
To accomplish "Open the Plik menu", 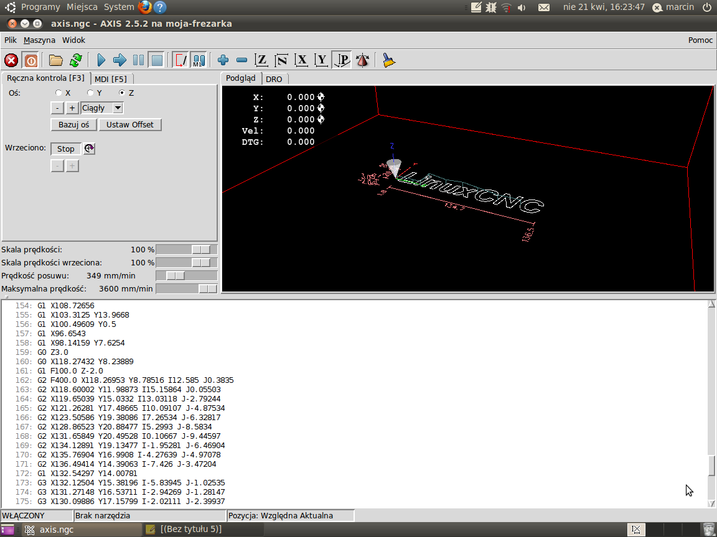I will click(11, 40).
